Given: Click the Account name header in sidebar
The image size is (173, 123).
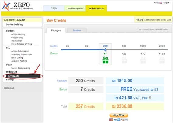Looking at the screenshot, I should click(22, 20).
